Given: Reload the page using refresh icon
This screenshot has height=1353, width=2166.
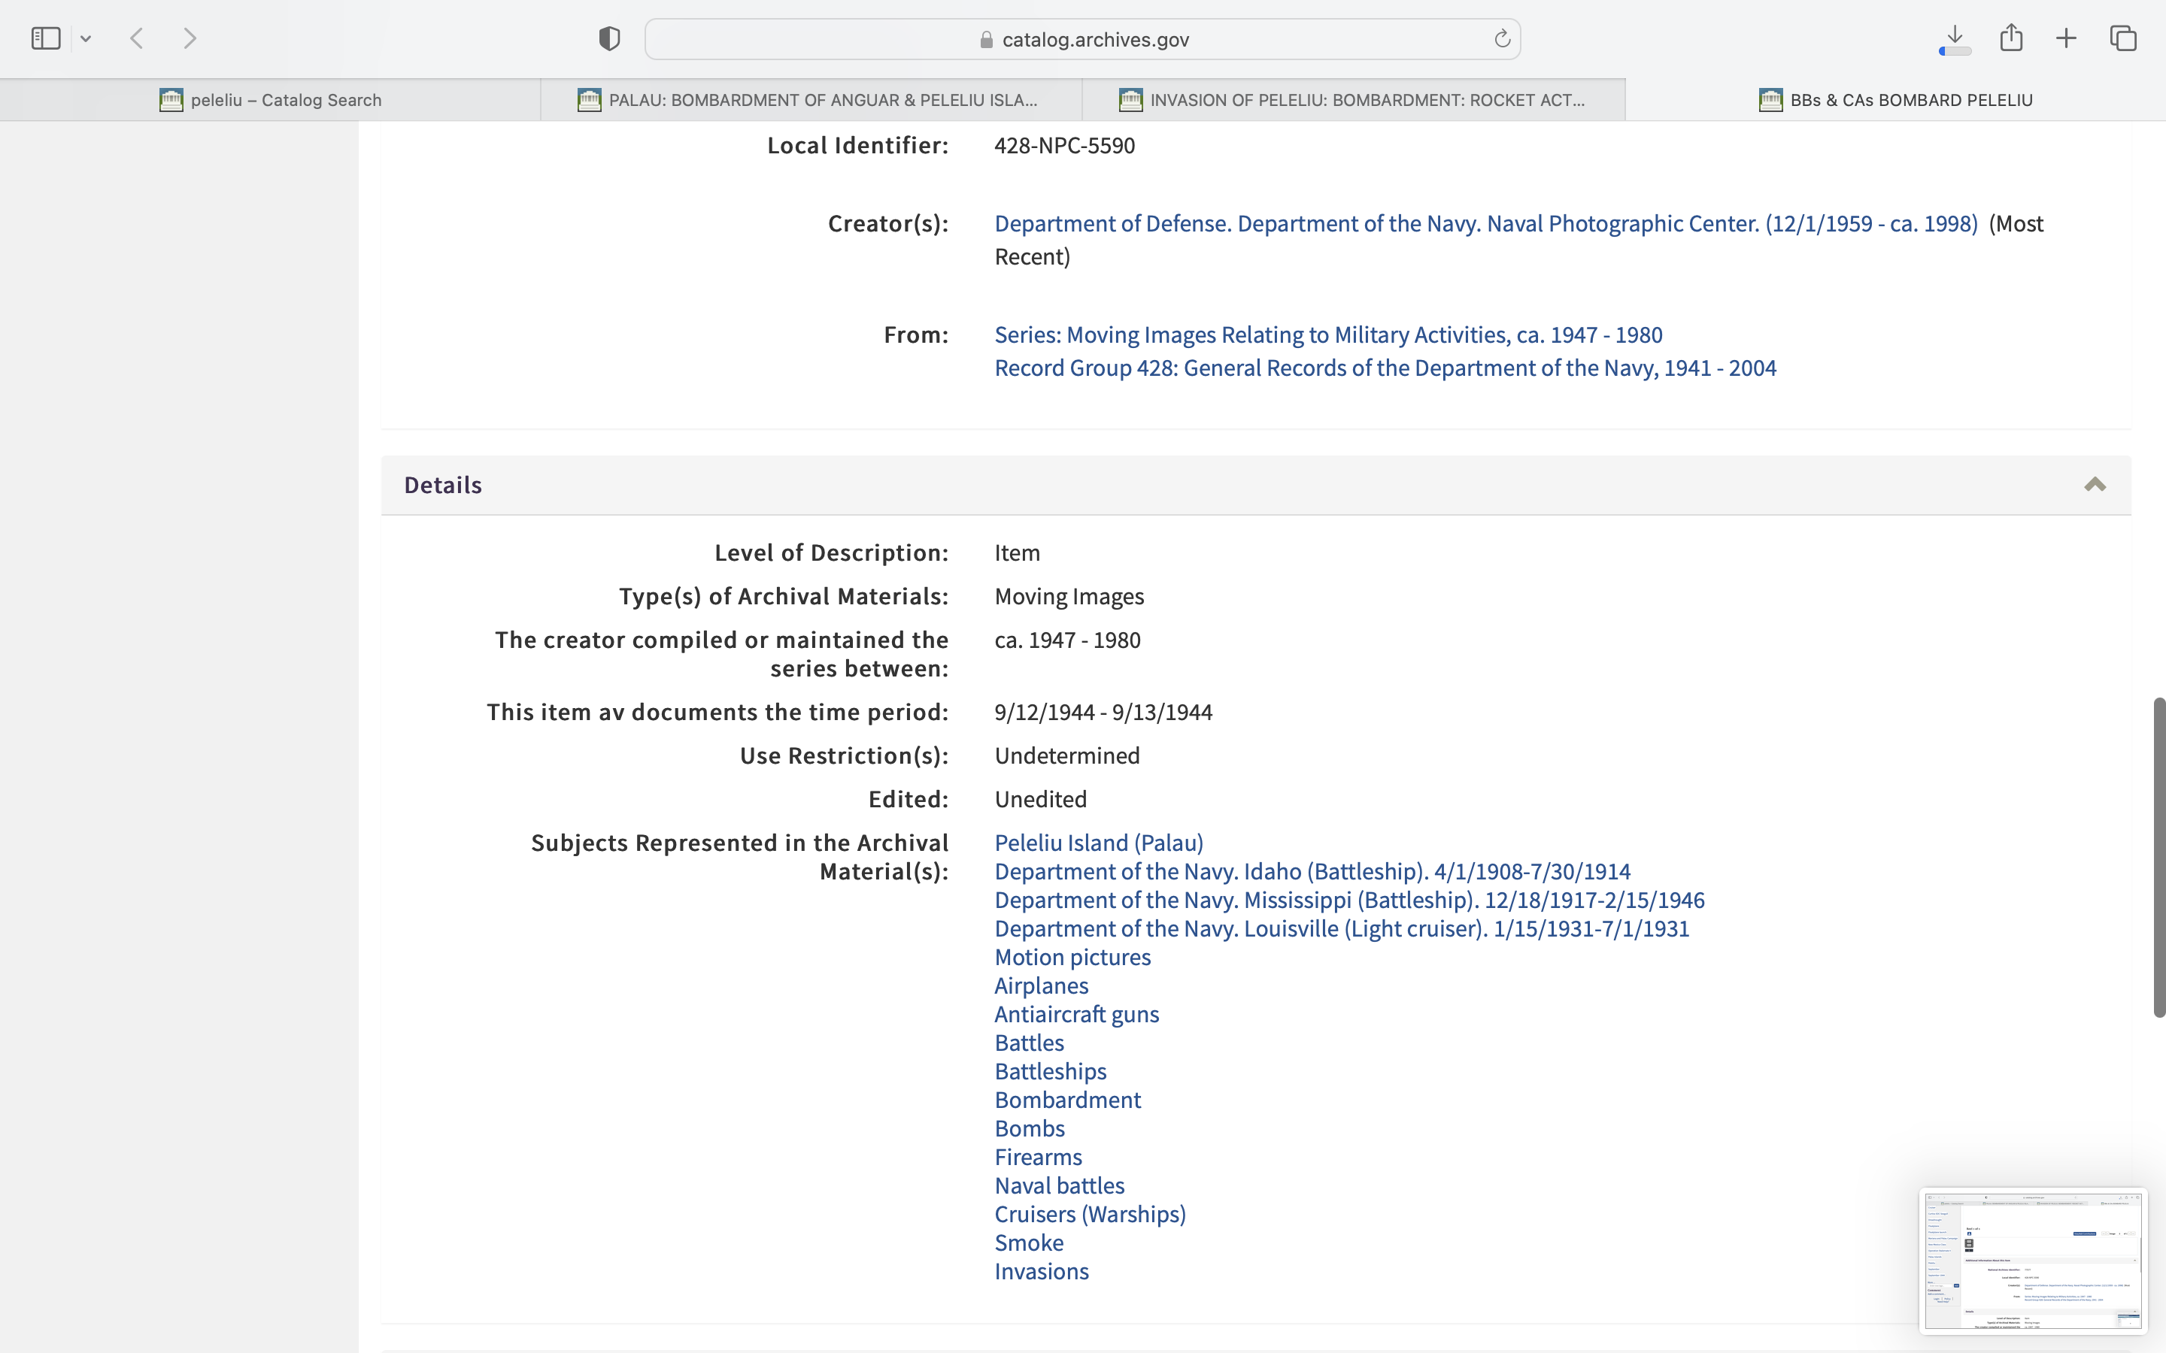Looking at the screenshot, I should (x=1502, y=38).
